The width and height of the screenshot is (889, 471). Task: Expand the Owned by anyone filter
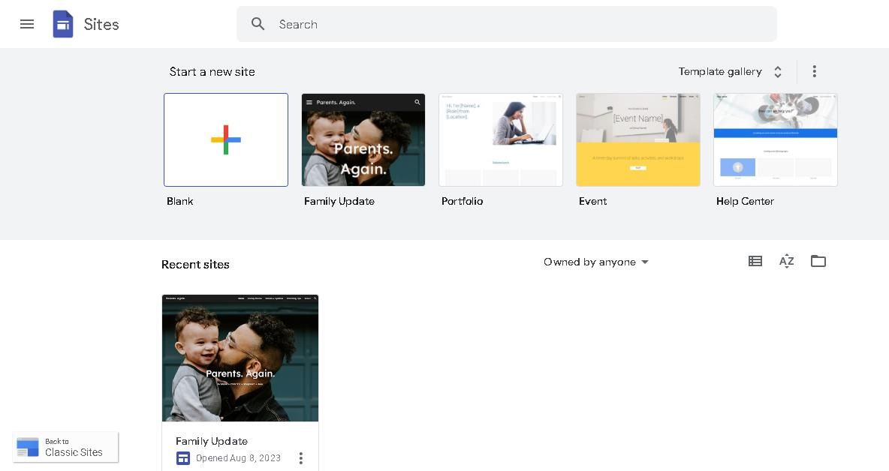pos(595,262)
